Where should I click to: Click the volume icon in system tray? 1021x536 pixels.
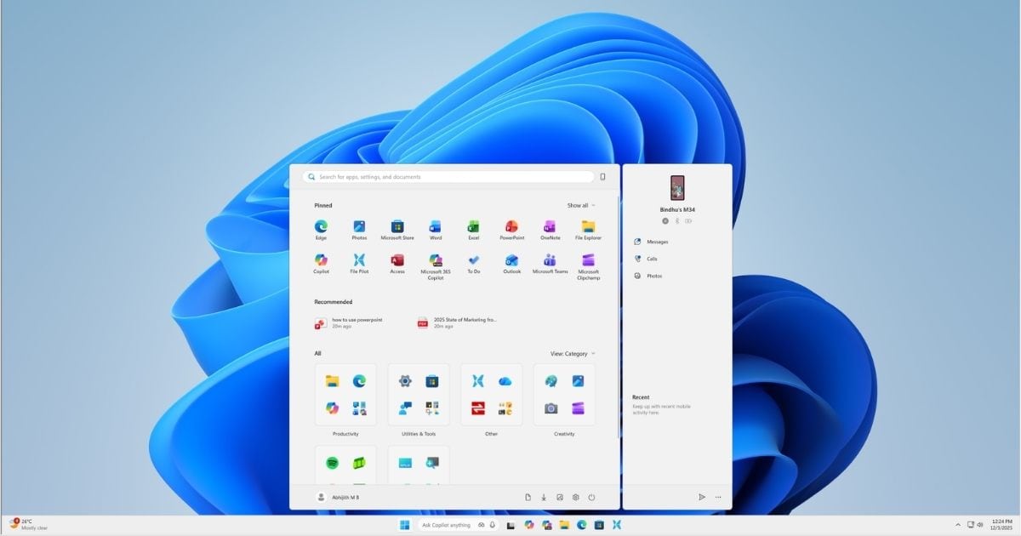(x=980, y=524)
